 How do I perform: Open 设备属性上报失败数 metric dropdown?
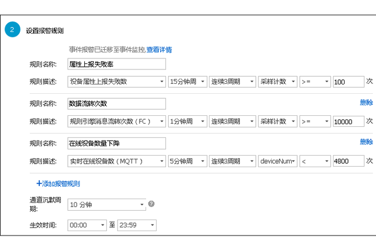pos(116,82)
